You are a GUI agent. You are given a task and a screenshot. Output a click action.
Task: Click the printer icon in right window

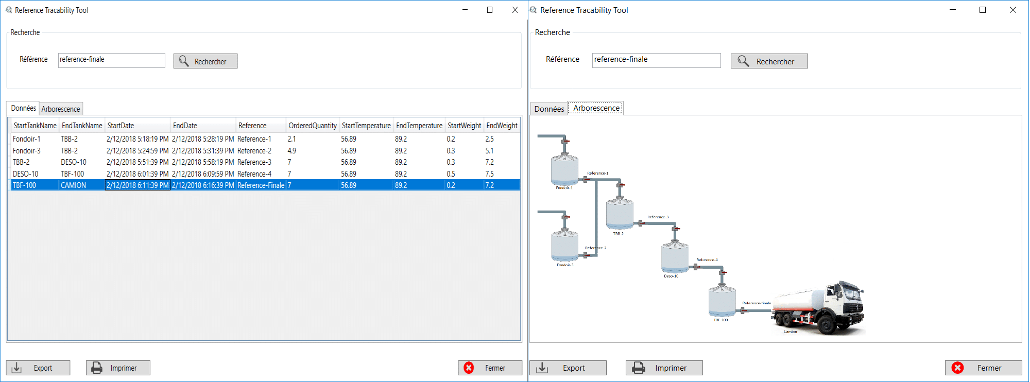click(x=639, y=368)
